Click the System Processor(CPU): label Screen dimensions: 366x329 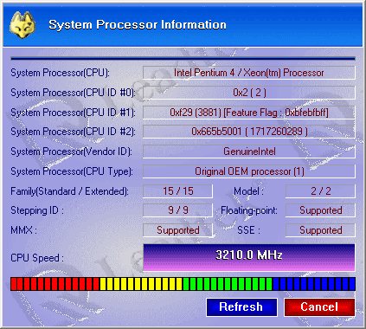(x=60, y=73)
